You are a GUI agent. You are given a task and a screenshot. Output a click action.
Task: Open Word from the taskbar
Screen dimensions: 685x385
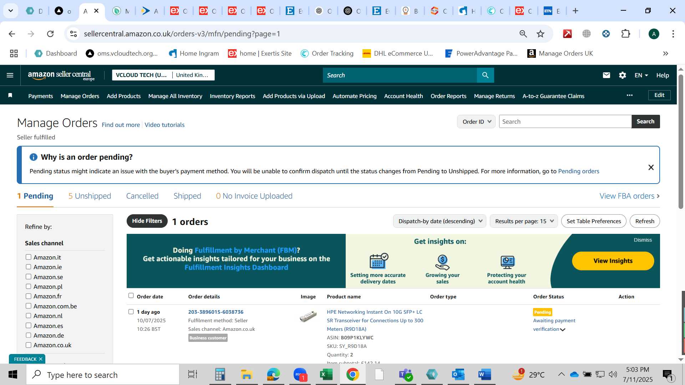pos(484,375)
